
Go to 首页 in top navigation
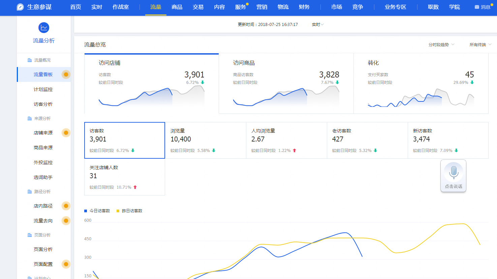tap(75, 7)
